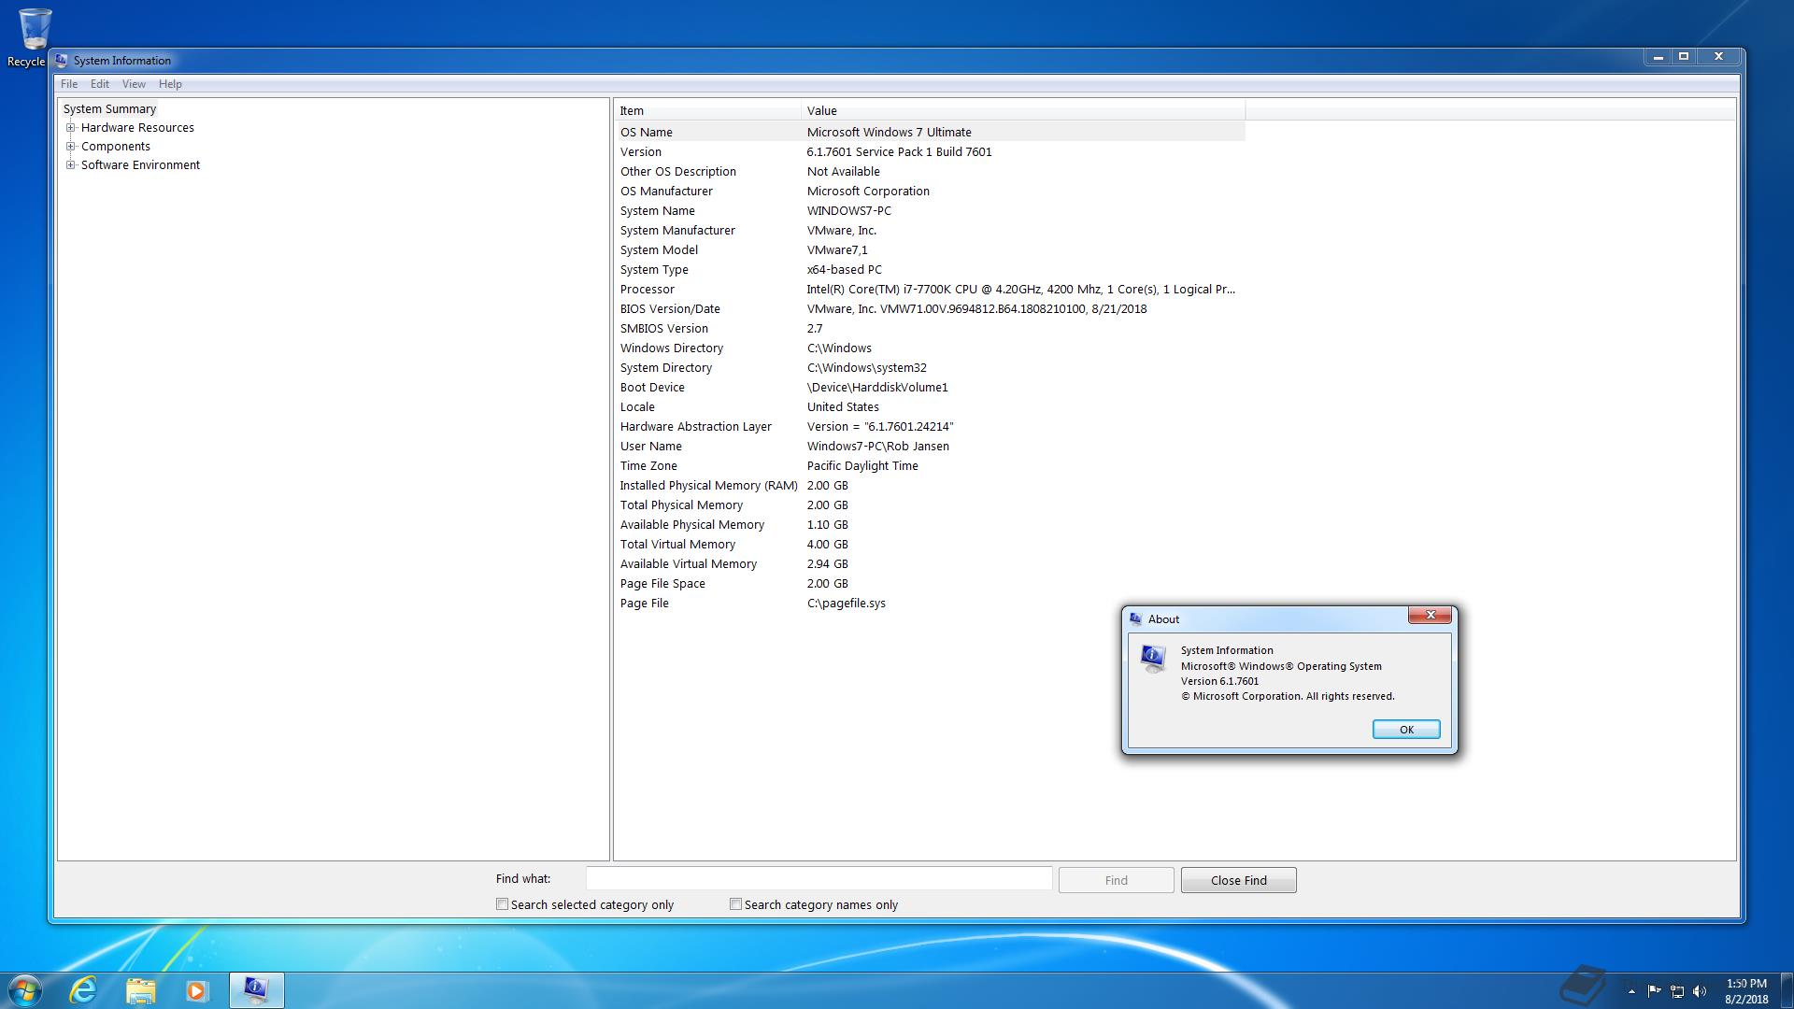
Task: Select the System Type row
Action: (930, 270)
